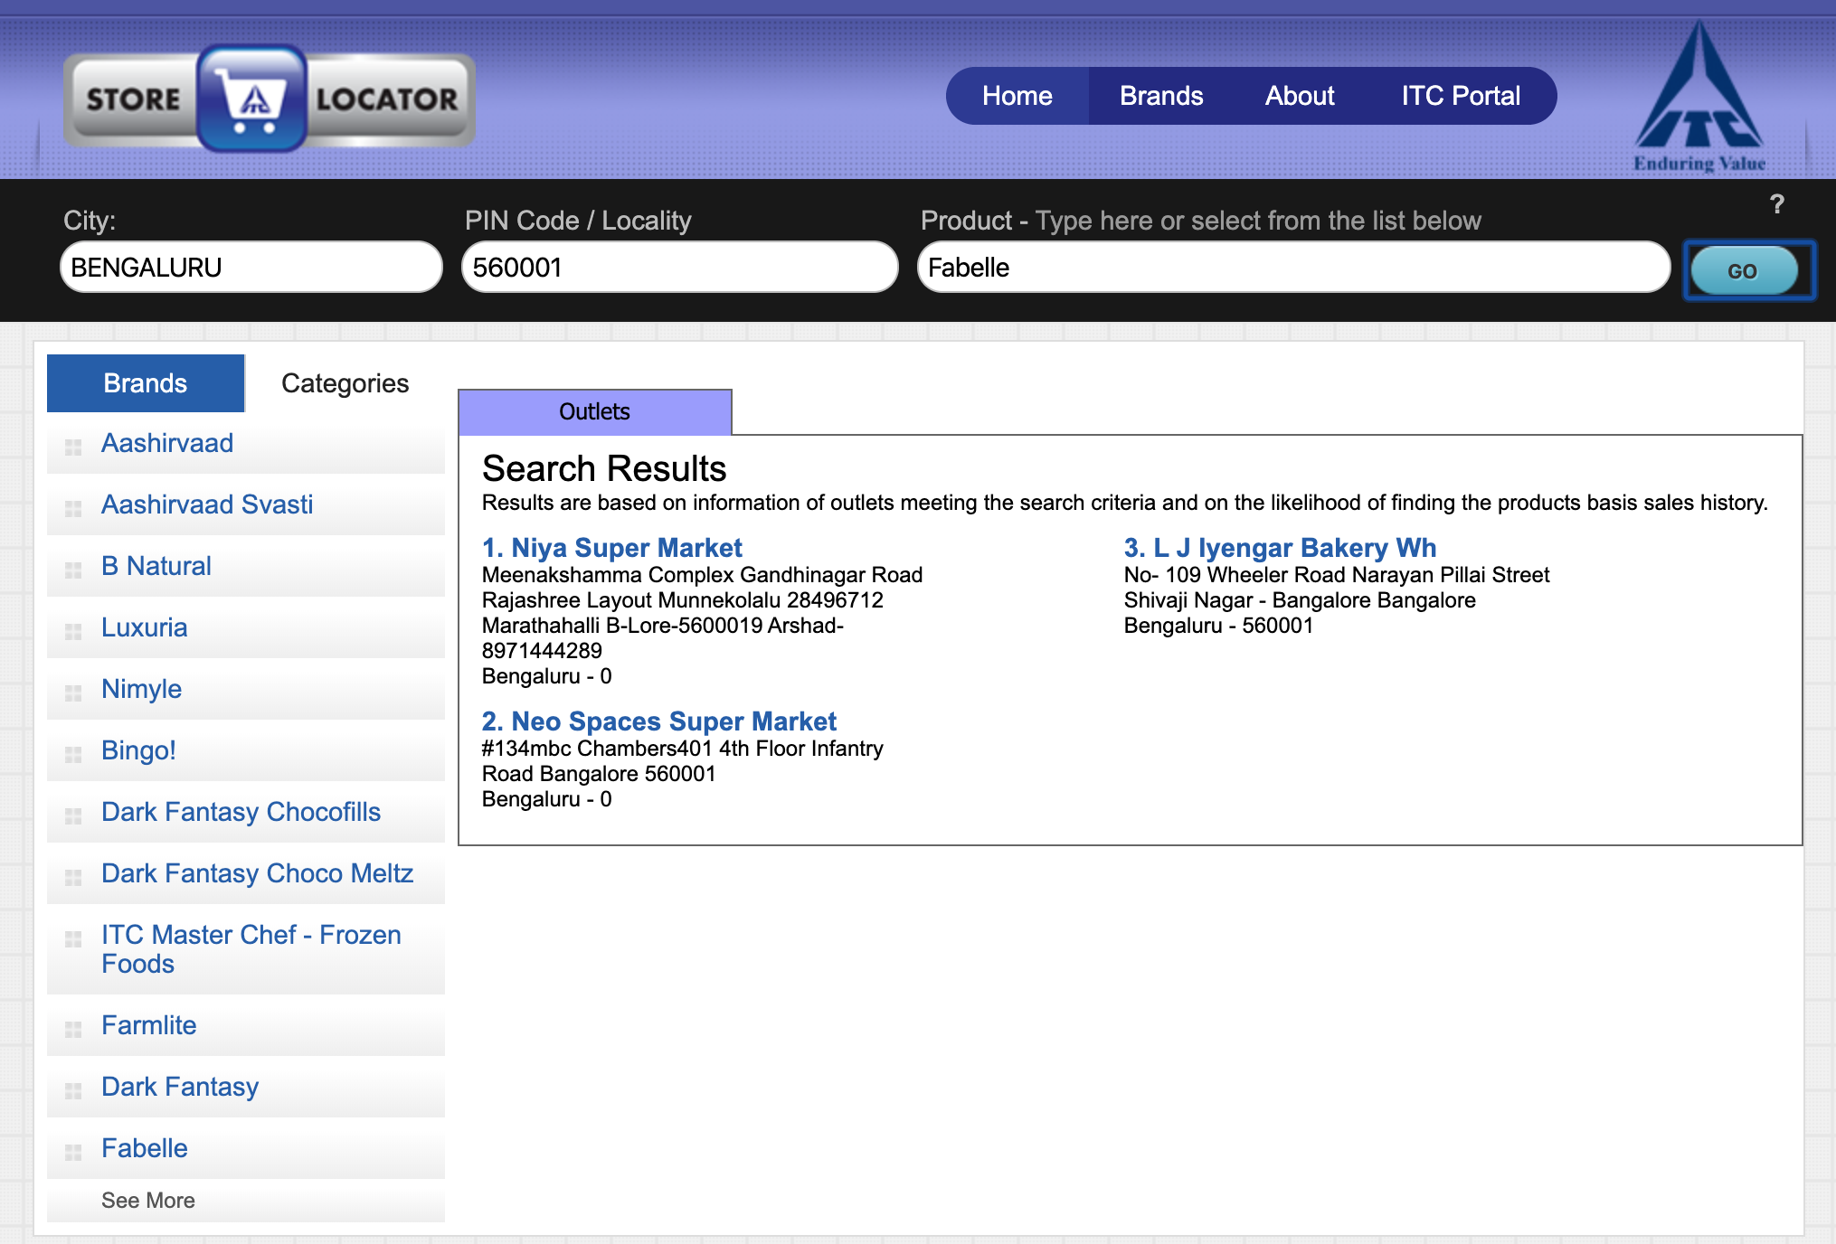Switch to the Categories tab
Image resolution: width=1836 pixels, height=1244 pixels.
pyautogui.click(x=345, y=383)
